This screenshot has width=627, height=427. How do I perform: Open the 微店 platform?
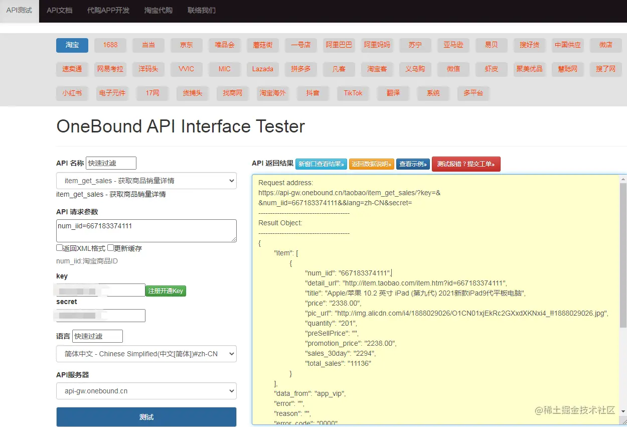click(606, 45)
